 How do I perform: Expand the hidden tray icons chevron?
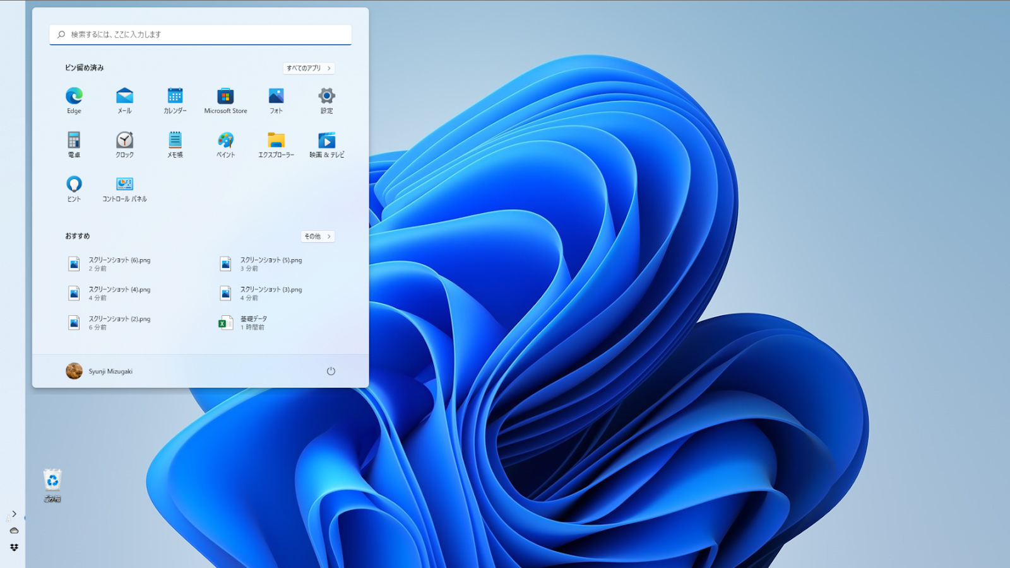click(14, 514)
